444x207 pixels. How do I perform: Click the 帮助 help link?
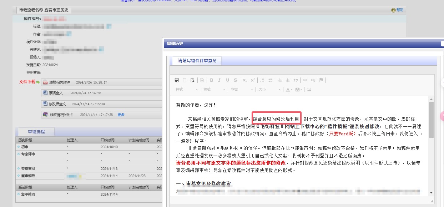click(399, 10)
